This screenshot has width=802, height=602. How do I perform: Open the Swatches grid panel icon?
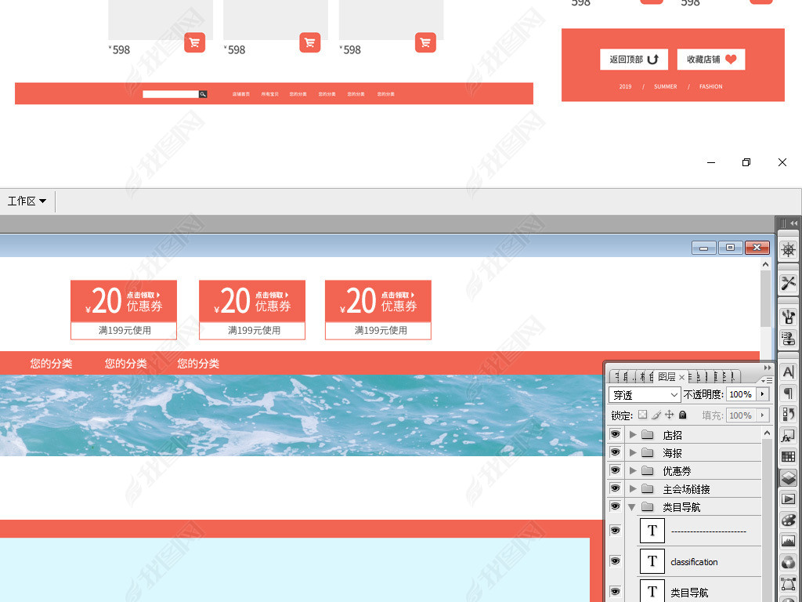pyautogui.click(x=788, y=456)
